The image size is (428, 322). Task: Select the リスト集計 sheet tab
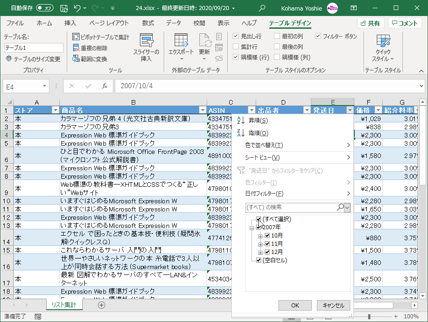[x=64, y=305]
